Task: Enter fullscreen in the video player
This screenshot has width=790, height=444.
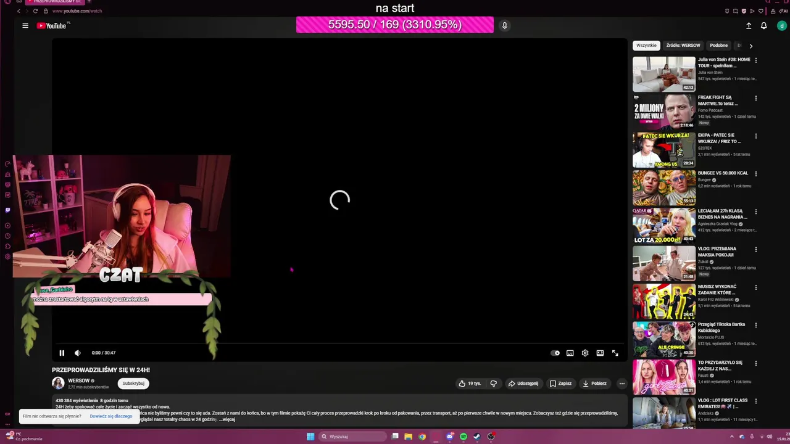Action: pos(615,353)
